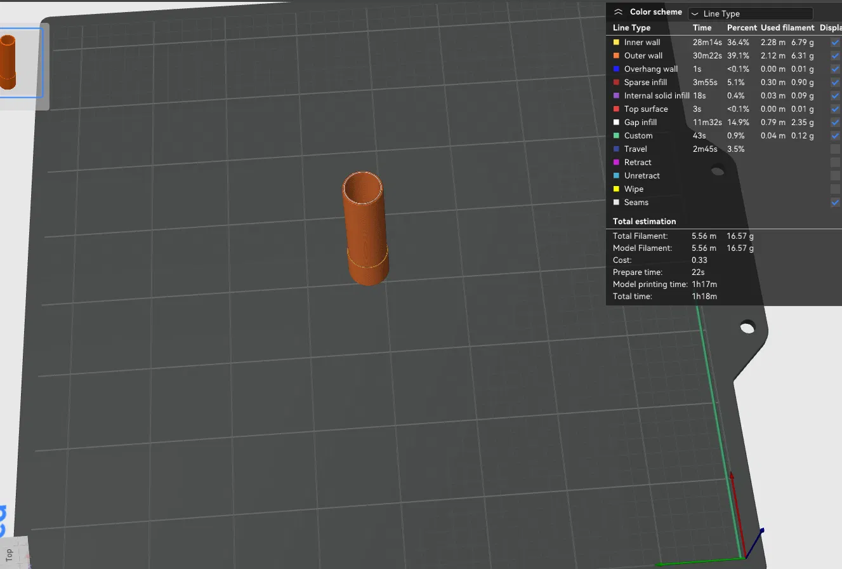Disable the Top surface display checkbox
Viewport: 842px width, 569px height.
[836, 109]
